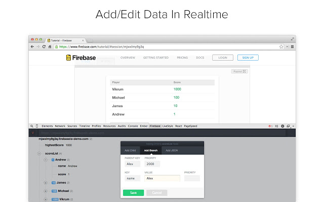Open the Elements DevTools tab
This screenshot has width=324, height=202.
tap(47, 126)
